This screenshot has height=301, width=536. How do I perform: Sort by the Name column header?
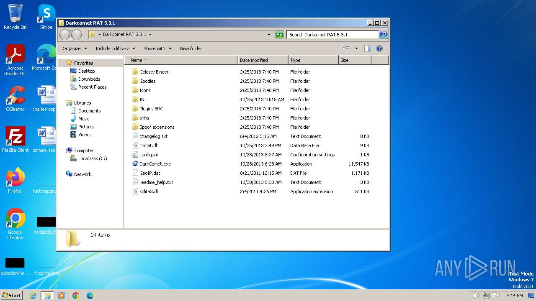[x=181, y=60]
